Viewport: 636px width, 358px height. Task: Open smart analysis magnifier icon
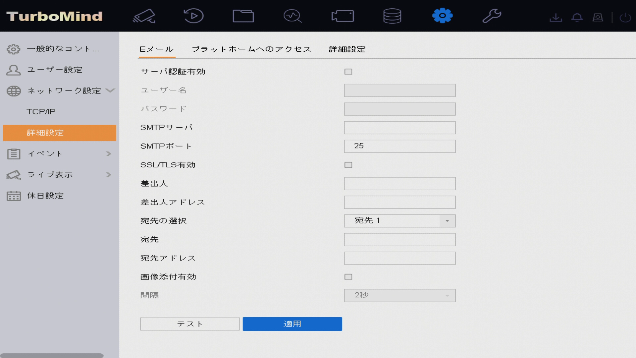[292, 16]
